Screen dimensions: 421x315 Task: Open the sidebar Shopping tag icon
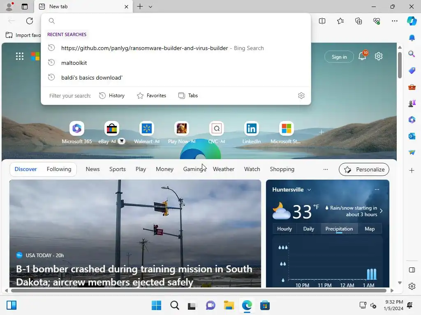point(412,71)
